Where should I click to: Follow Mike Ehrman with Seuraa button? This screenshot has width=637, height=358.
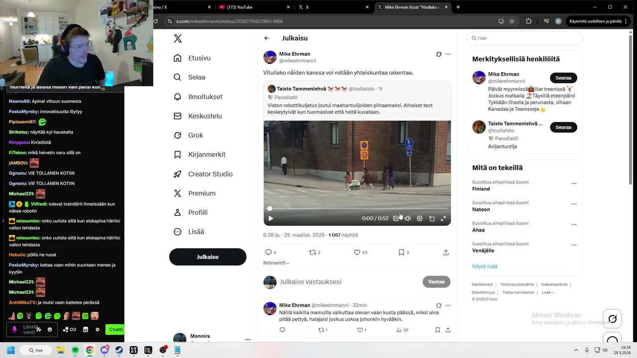click(x=563, y=78)
